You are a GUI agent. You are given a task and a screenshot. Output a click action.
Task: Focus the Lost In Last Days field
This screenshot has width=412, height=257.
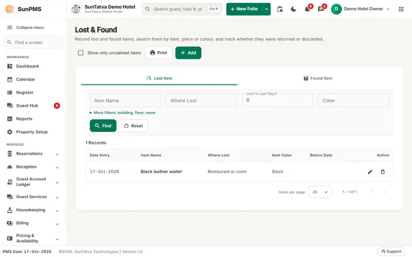coord(277,101)
